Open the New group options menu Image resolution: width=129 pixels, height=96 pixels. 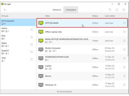coord(31,37)
